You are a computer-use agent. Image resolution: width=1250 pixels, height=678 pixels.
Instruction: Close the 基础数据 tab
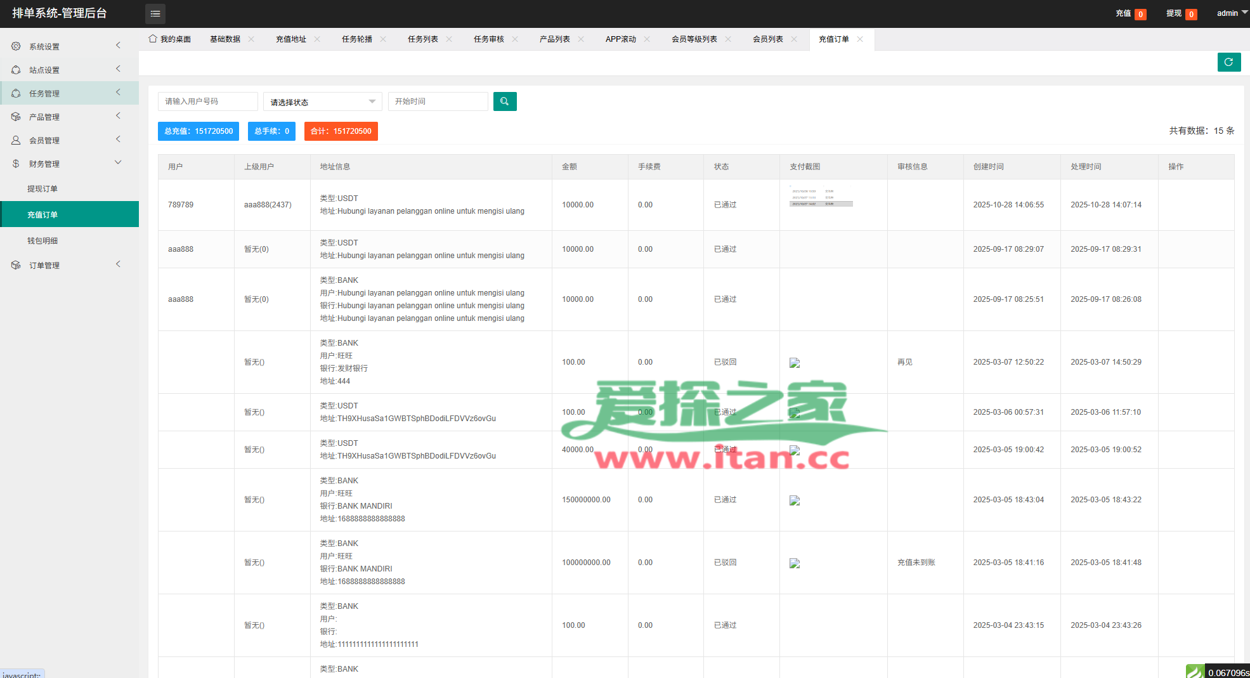point(251,39)
